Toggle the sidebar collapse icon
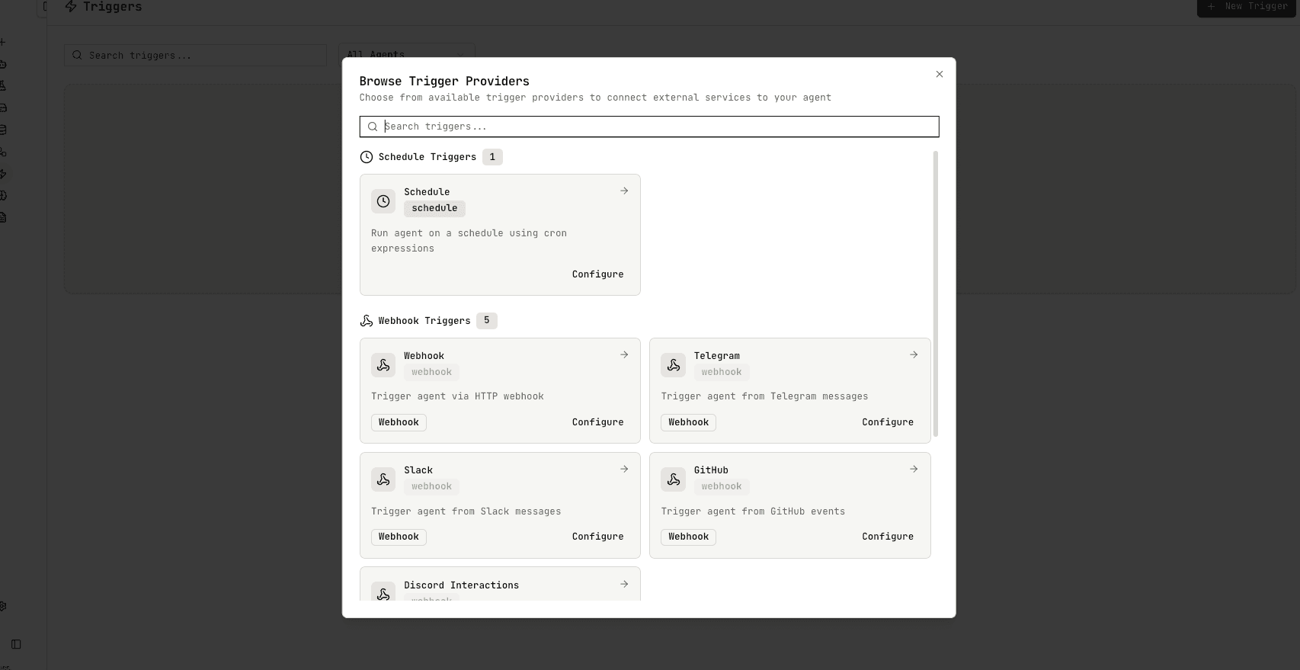Screen dimensions: 1300x670 [x=16, y=644]
